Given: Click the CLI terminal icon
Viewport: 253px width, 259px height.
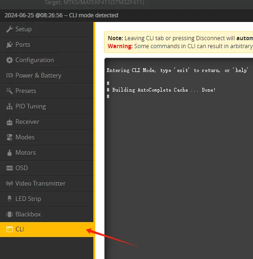Looking at the screenshot, I should (9, 230).
